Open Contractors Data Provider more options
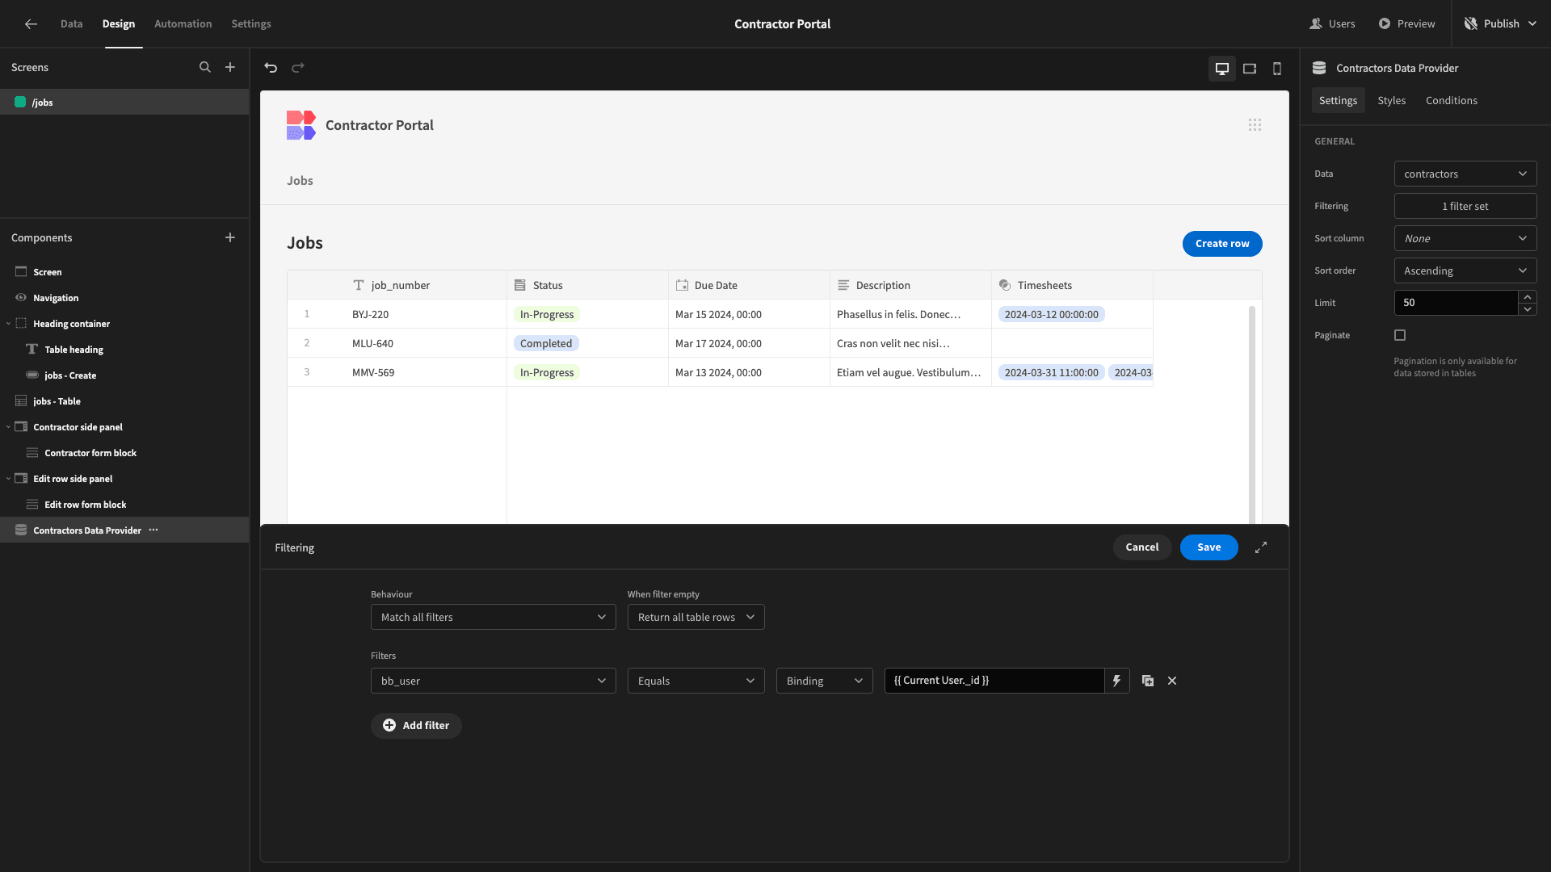Screen dimensions: 1551x872 (153, 530)
